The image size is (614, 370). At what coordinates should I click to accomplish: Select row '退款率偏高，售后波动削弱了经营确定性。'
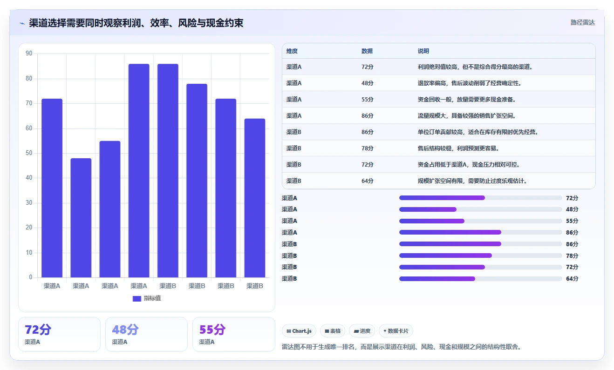(439, 83)
